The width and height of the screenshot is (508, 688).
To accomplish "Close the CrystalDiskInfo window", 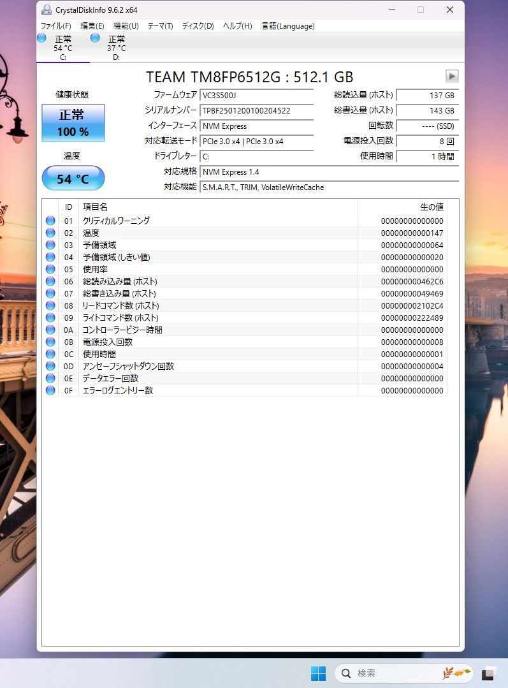I will coord(450,10).
